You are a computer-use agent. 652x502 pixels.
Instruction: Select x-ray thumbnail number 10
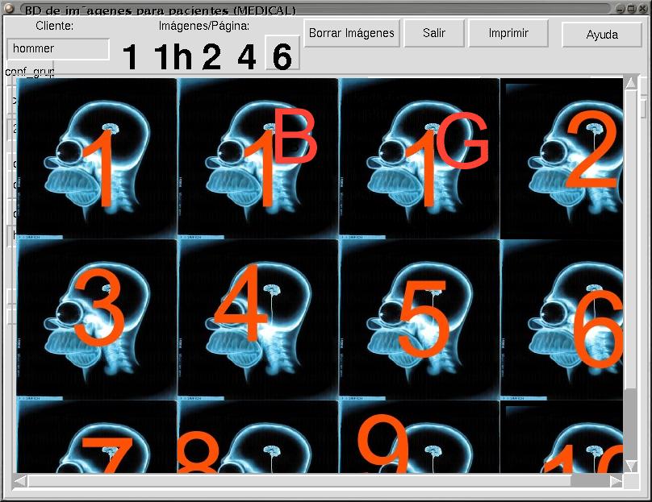(562, 437)
